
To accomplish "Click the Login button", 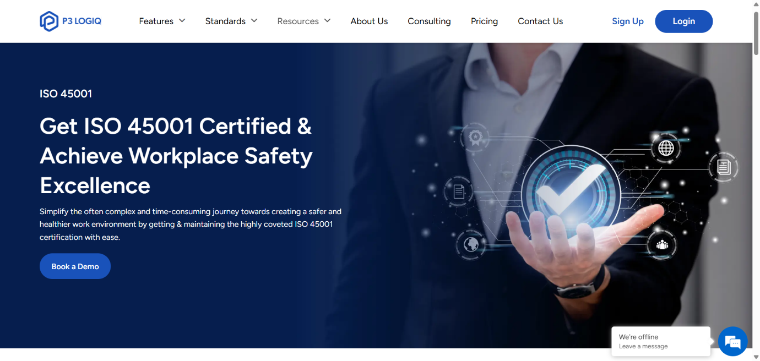I will [x=683, y=21].
